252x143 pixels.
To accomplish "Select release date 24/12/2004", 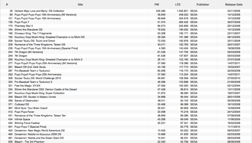I will 234,112.
